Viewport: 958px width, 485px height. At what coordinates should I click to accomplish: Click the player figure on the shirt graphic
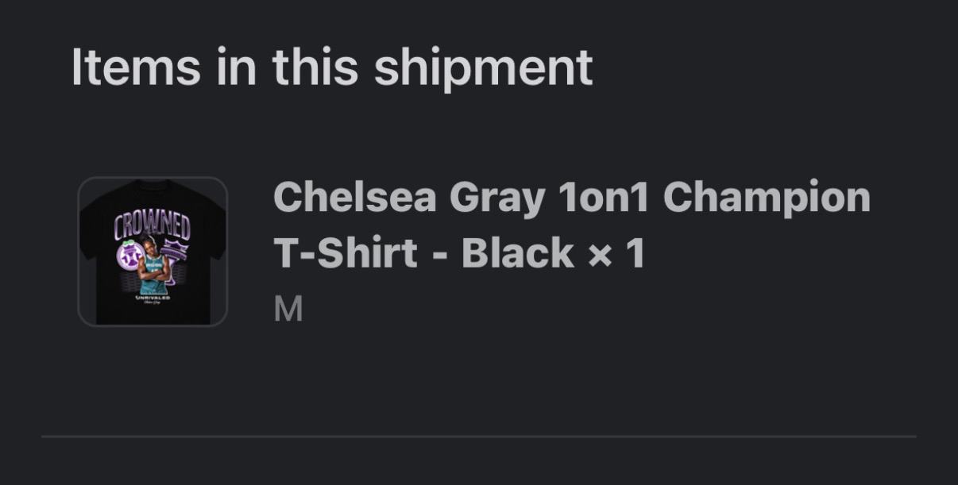tap(153, 266)
